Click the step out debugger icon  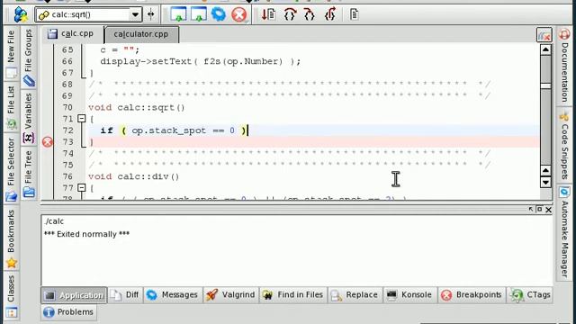(330, 14)
